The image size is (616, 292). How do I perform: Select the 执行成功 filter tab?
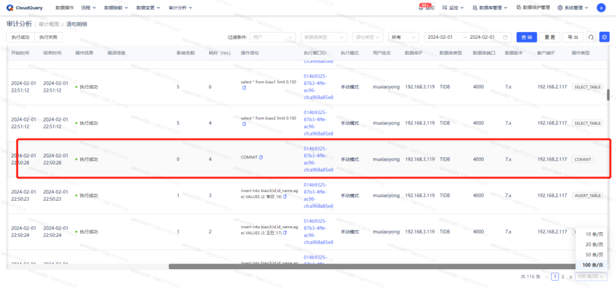point(21,37)
